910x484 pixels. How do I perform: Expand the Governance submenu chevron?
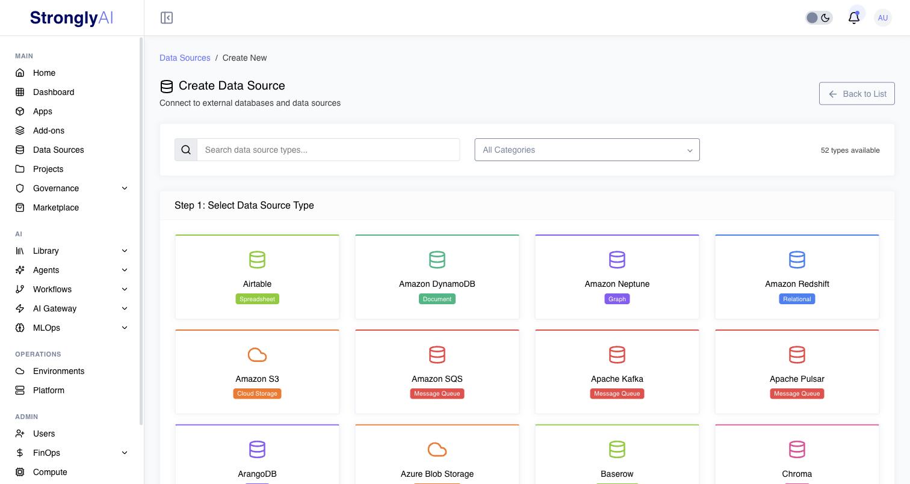[125, 188]
